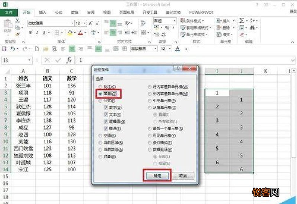Image resolution: width=297 pixels, height=204 pixels.
Task: Click Open folder in Quick Access Toolbar
Action: 46,49
